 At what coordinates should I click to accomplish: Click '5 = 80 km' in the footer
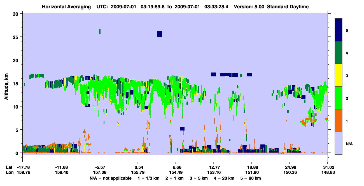click(251, 178)
